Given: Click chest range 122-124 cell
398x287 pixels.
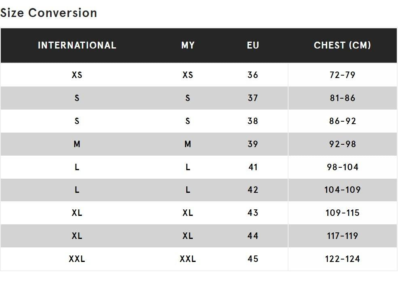Looking at the screenshot, I should click(342, 259).
